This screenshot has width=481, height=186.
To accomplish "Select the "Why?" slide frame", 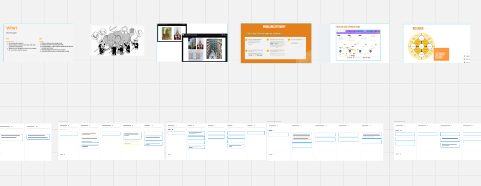I will click(38, 43).
